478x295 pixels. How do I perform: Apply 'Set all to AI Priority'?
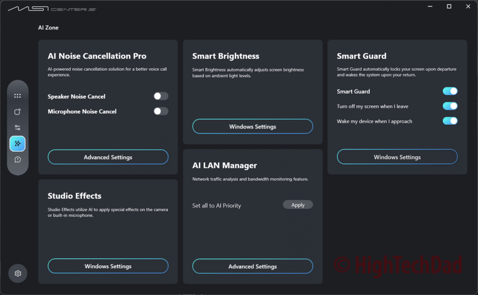pyautogui.click(x=298, y=205)
